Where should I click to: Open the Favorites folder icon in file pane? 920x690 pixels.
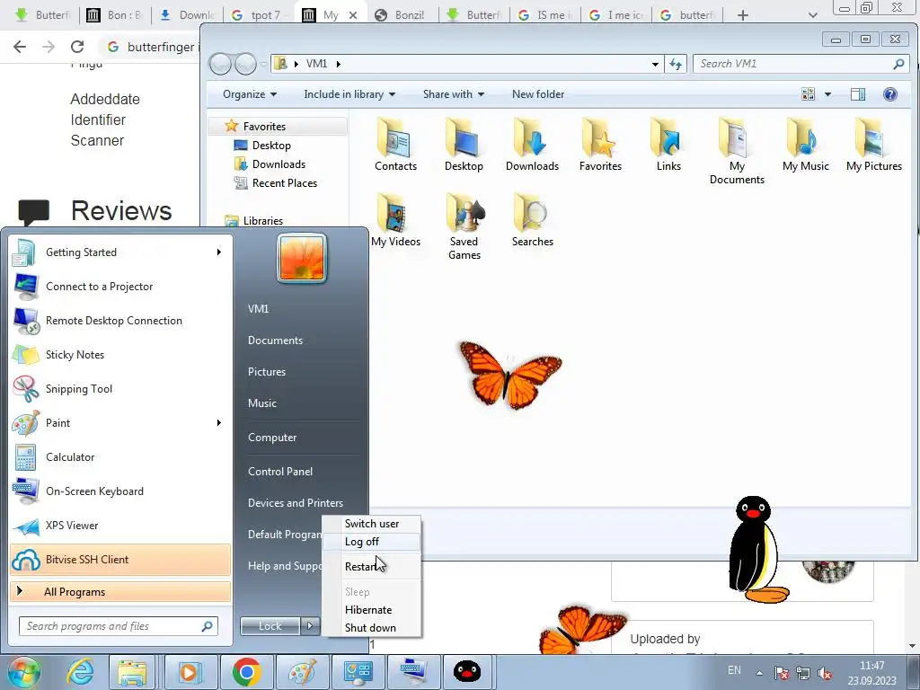click(600, 145)
